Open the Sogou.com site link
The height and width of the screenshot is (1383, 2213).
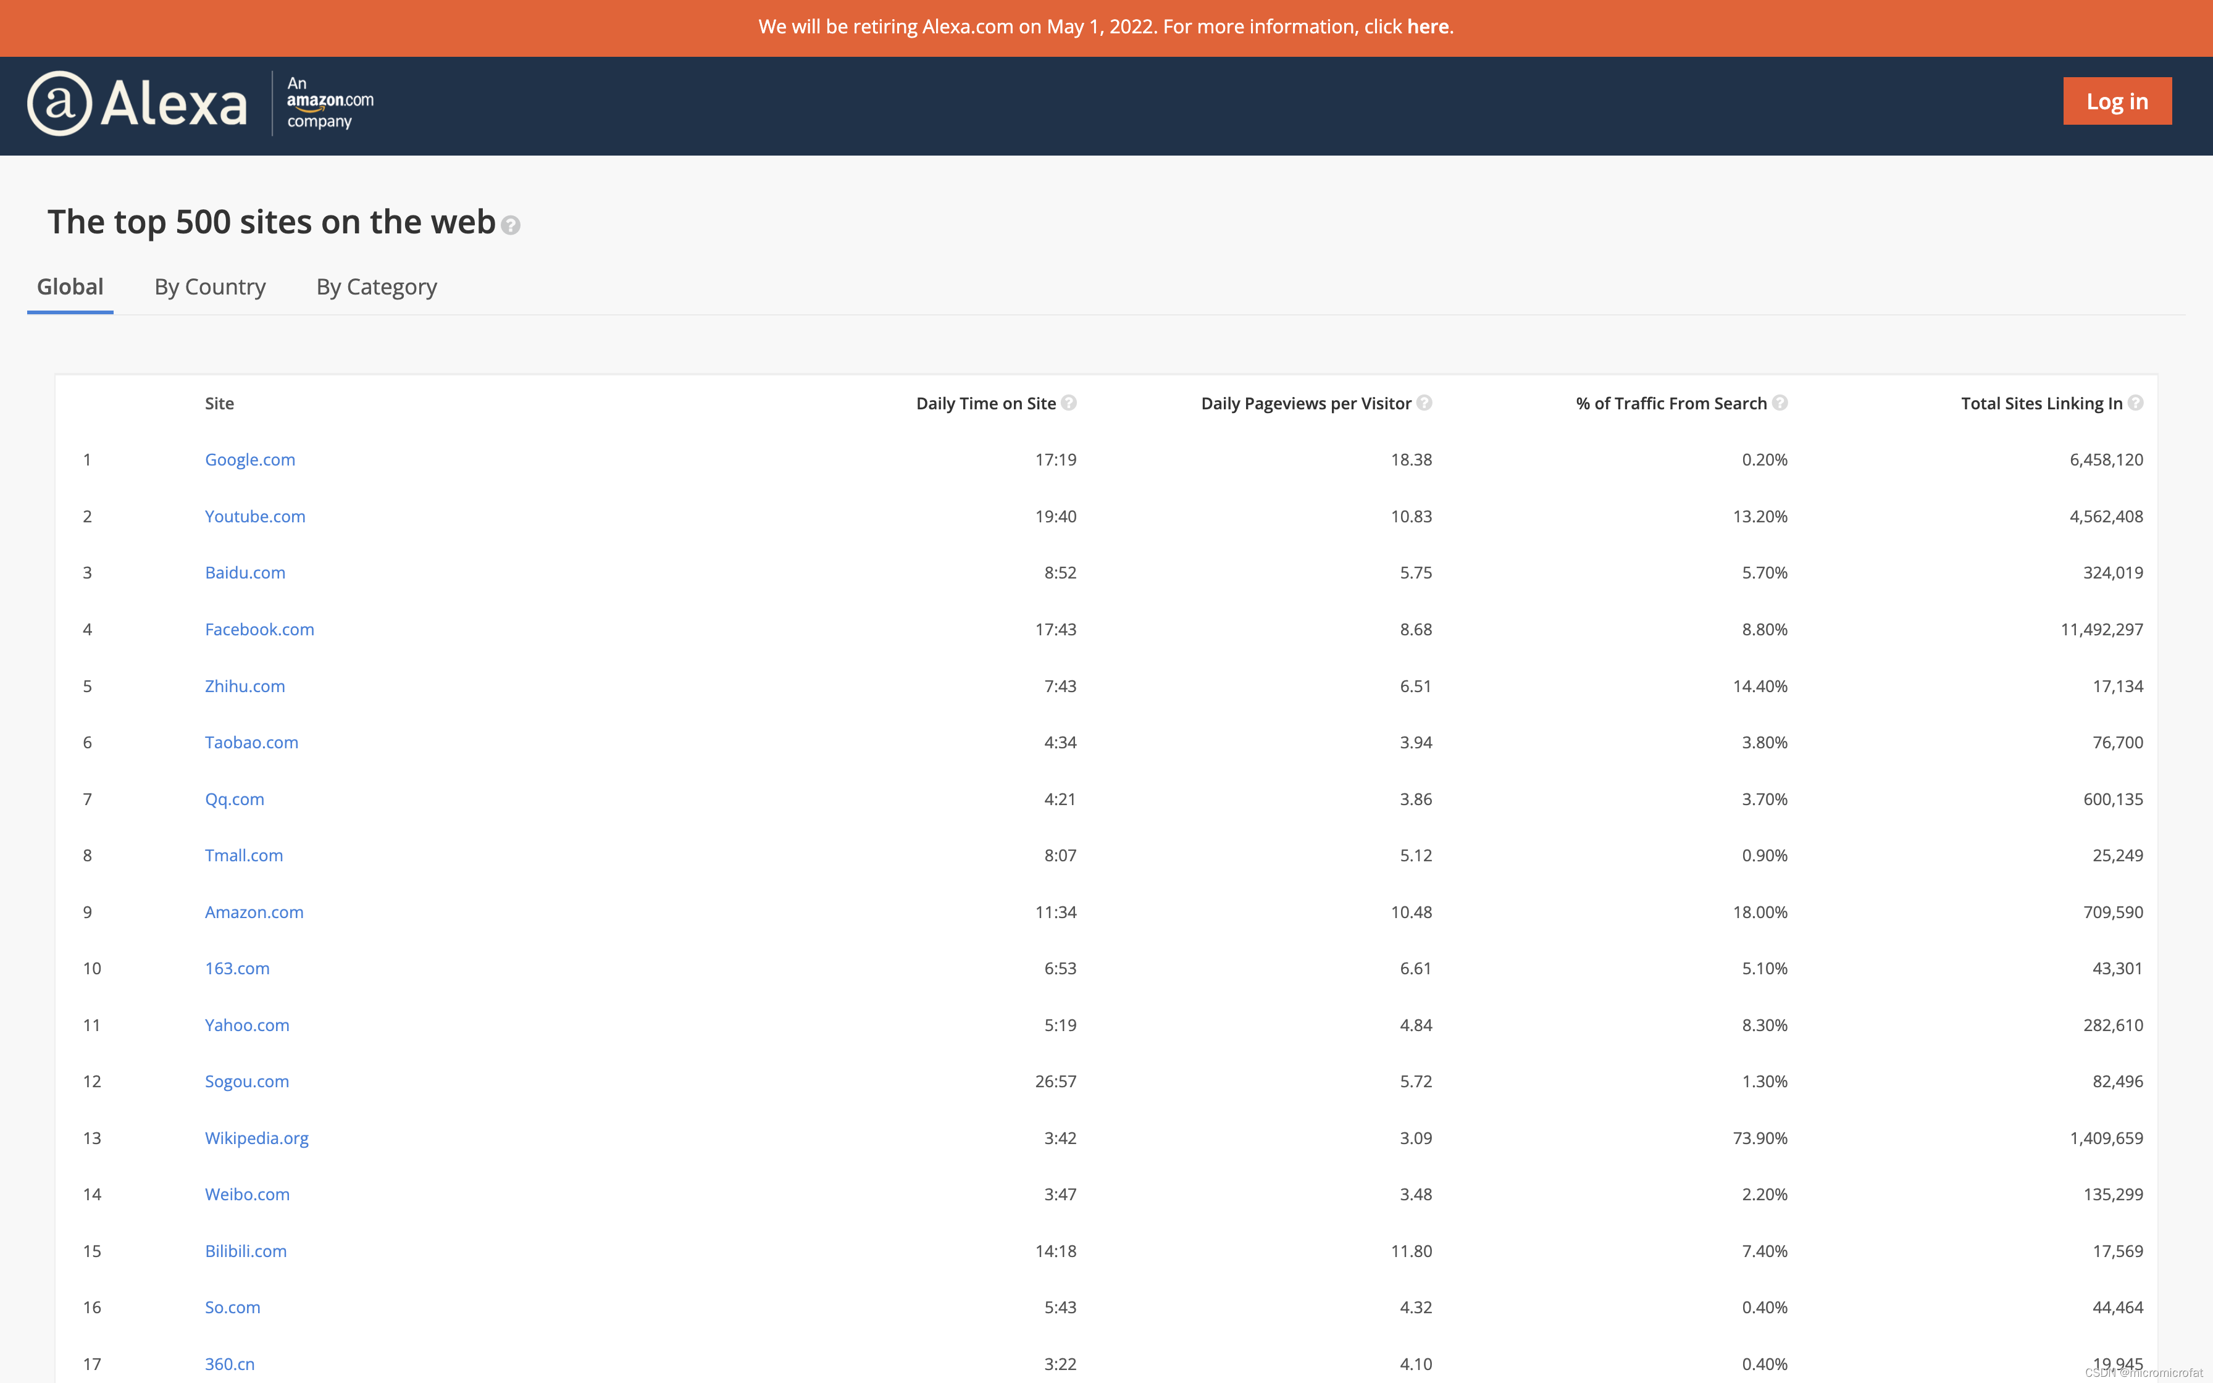pos(247,1081)
